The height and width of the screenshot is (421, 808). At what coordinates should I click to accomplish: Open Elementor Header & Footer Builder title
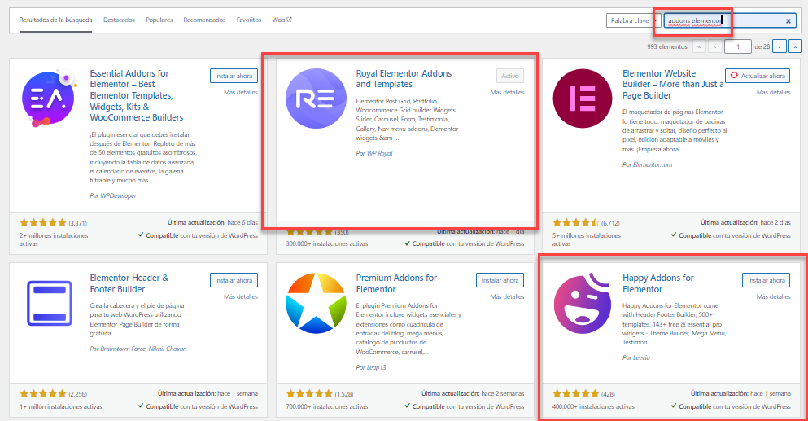[x=129, y=283]
